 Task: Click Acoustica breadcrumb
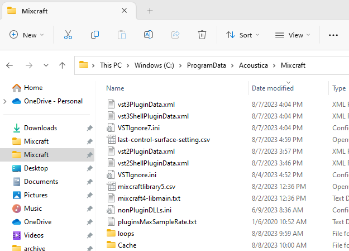(254, 65)
